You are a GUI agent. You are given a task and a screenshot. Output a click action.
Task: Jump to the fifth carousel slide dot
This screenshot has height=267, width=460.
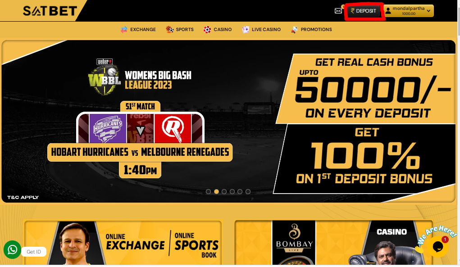tap(240, 192)
